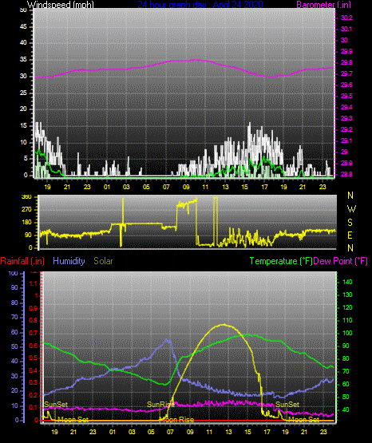Click the "35" windspeed axis value
This screenshot has height=443, width=372.
(x=23, y=59)
